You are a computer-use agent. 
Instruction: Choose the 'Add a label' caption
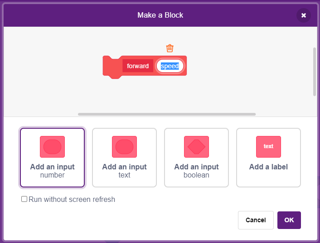[268, 167]
